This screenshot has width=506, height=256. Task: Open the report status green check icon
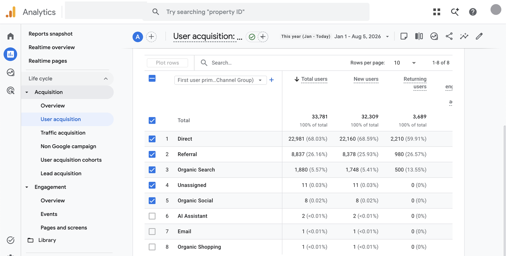point(252,37)
